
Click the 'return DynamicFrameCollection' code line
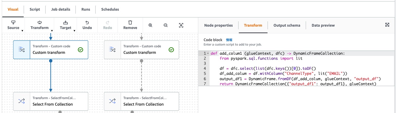coord(298,84)
